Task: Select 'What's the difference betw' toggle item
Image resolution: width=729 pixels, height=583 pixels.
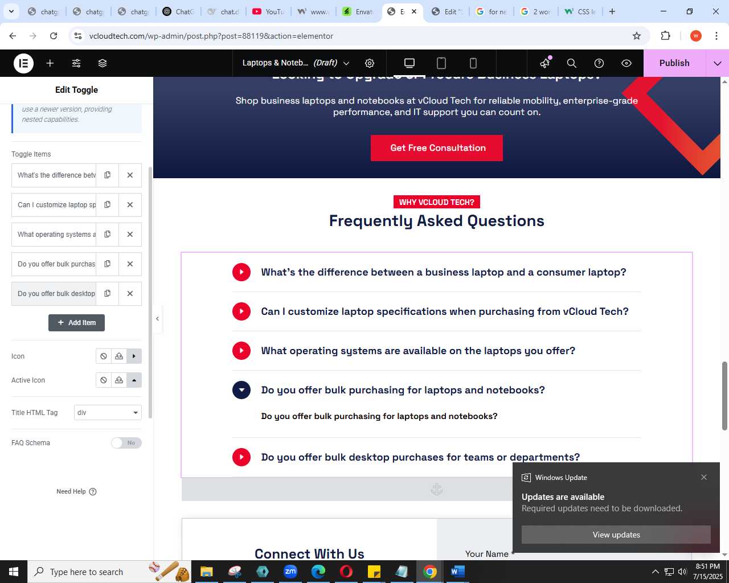Action: 54,175
